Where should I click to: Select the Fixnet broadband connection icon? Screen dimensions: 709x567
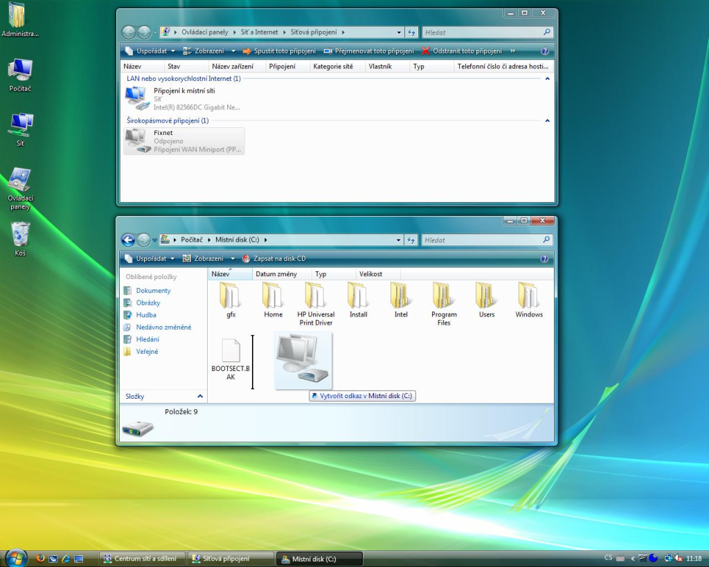tap(183, 141)
